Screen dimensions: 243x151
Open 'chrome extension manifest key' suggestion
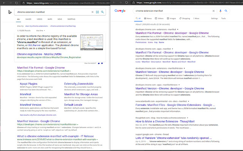[x=63, y=26]
